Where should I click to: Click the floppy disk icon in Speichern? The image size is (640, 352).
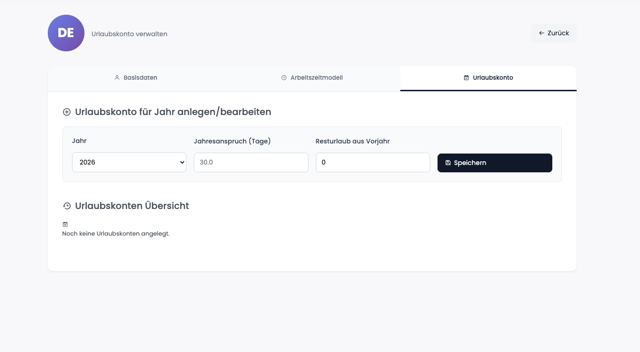pyautogui.click(x=448, y=163)
